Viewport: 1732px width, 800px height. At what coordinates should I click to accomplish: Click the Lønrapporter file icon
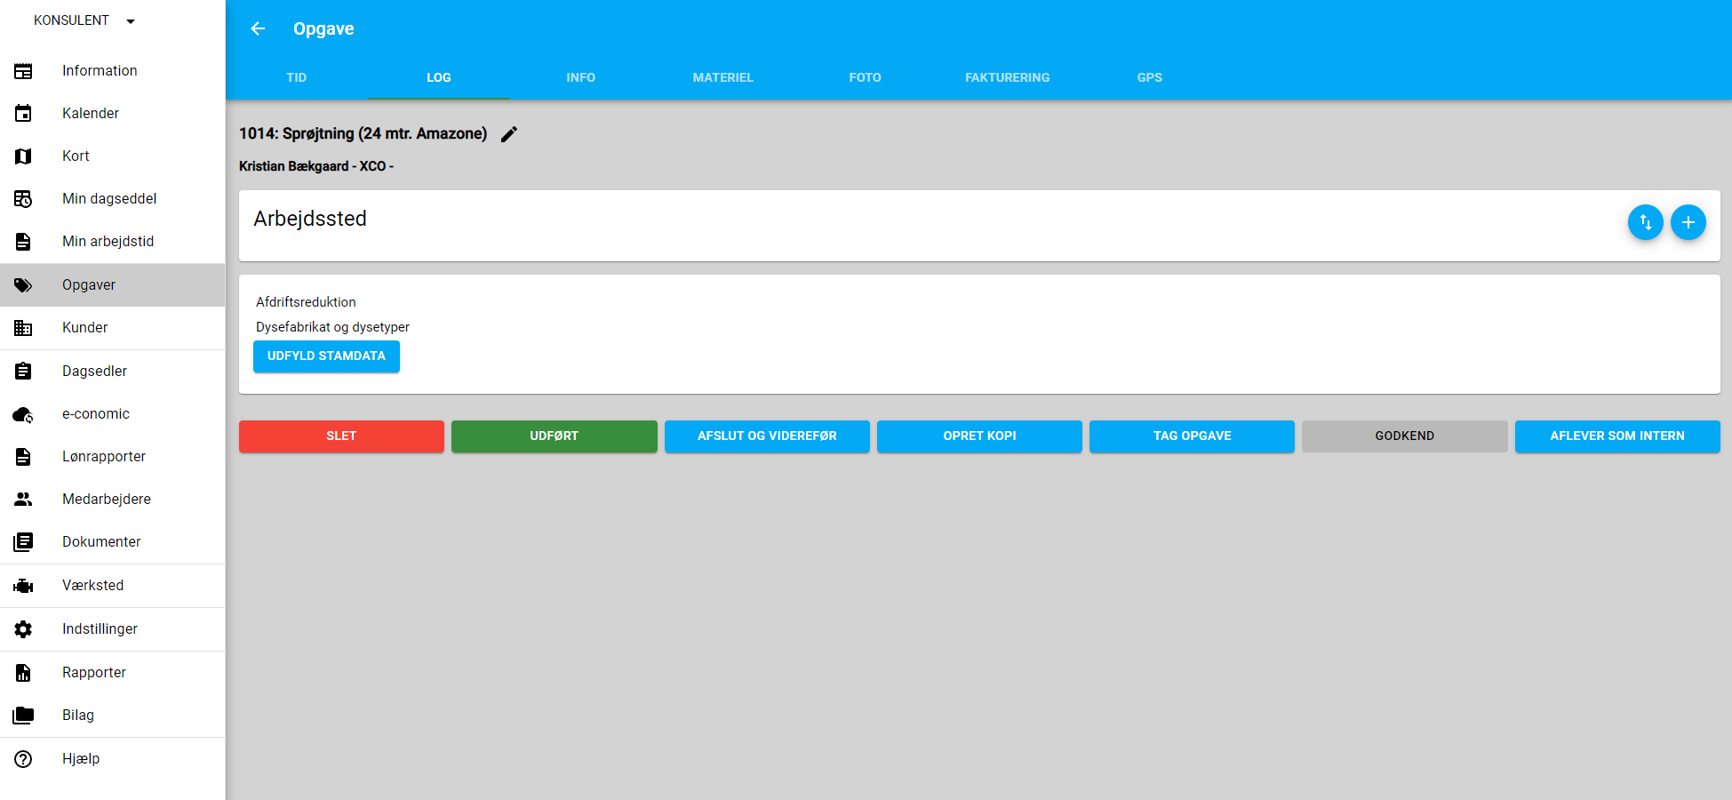(23, 457)
